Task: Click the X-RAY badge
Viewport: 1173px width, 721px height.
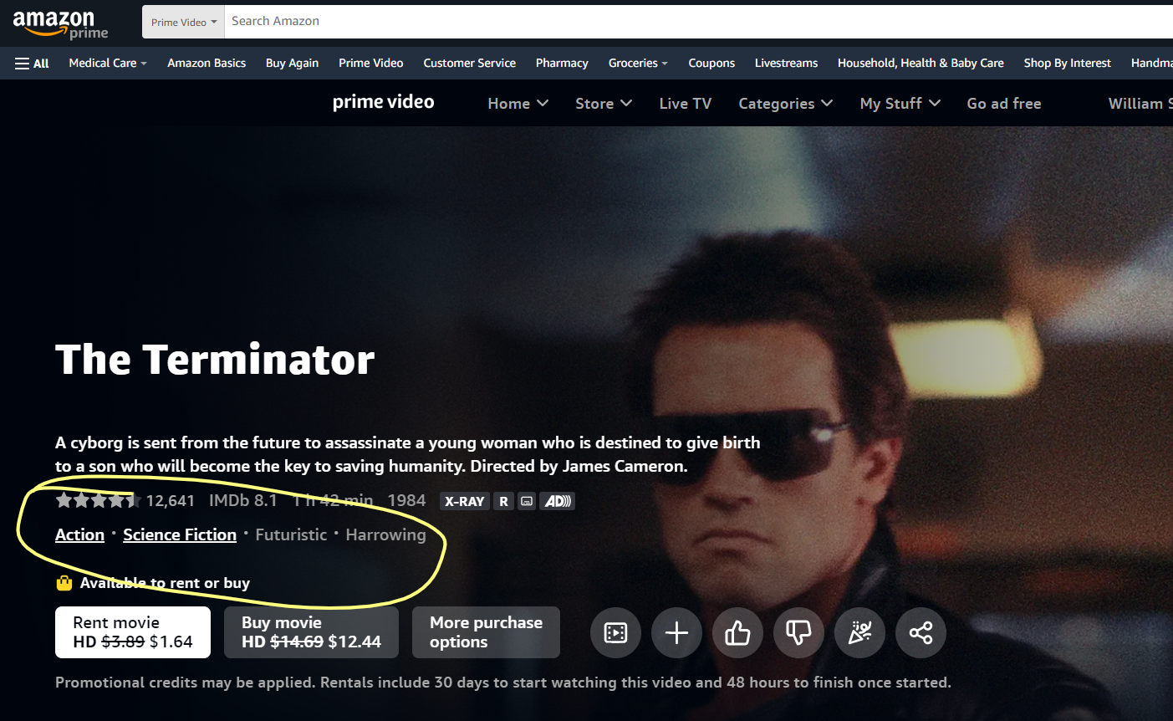Action: (464, 501)
